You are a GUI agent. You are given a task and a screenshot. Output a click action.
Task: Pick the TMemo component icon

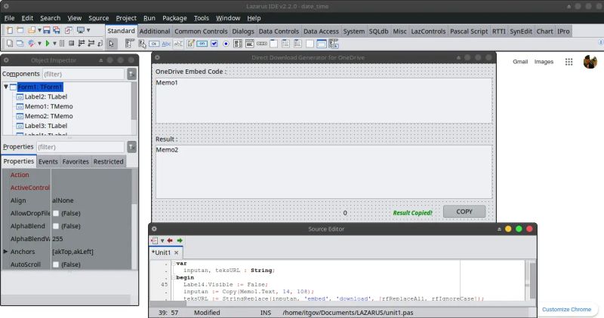190,44
